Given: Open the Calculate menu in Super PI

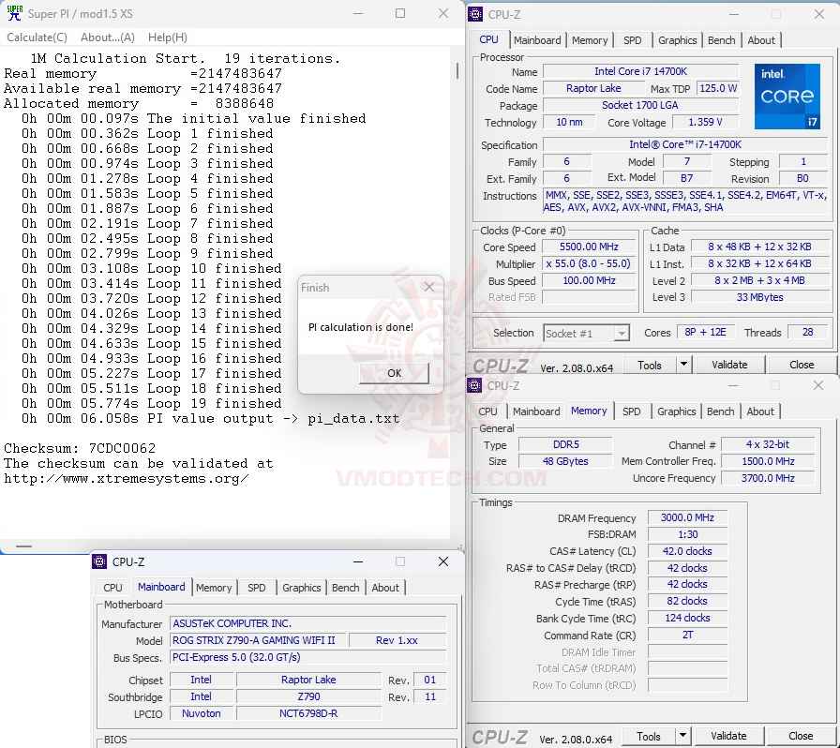Looking at the screenshot, I should coord(36,37).
